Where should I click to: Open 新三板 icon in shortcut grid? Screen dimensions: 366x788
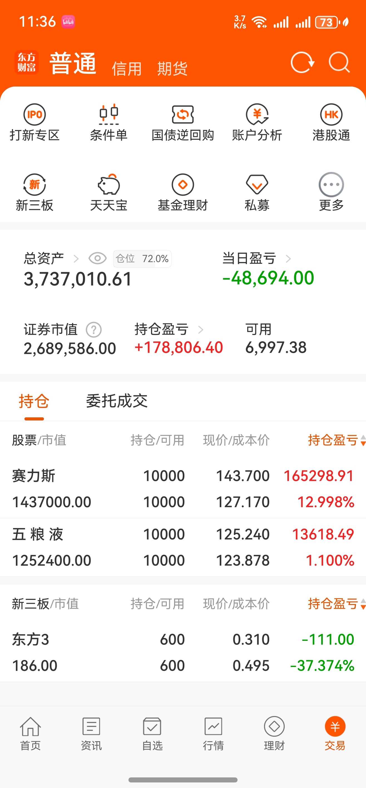[34, 184]
